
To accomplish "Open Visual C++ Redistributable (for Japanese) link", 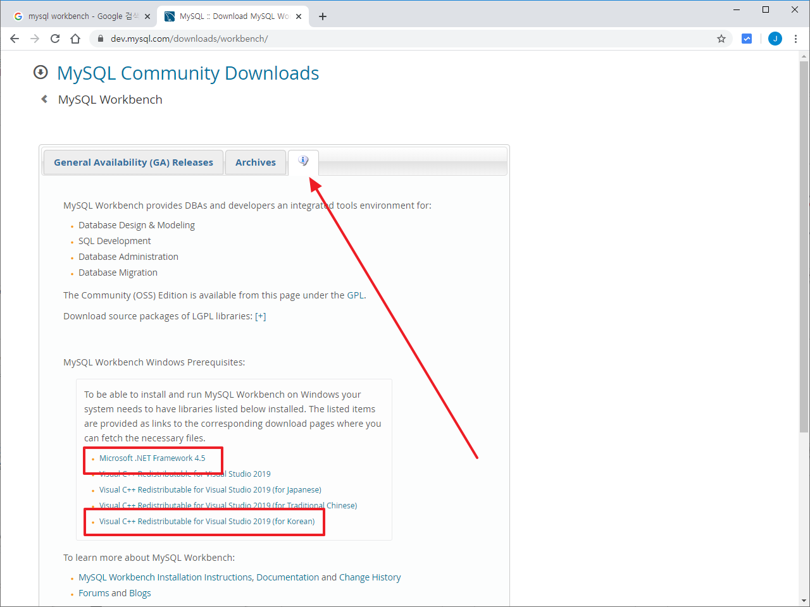I will tap(210, 490).
